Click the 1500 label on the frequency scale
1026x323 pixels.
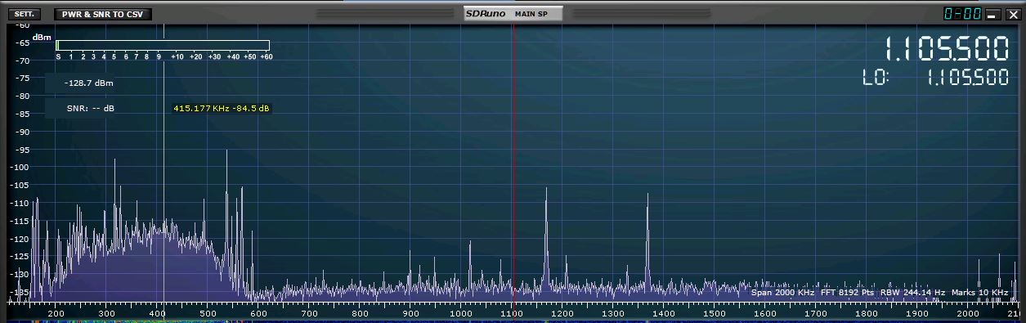(x=715, y=313)
